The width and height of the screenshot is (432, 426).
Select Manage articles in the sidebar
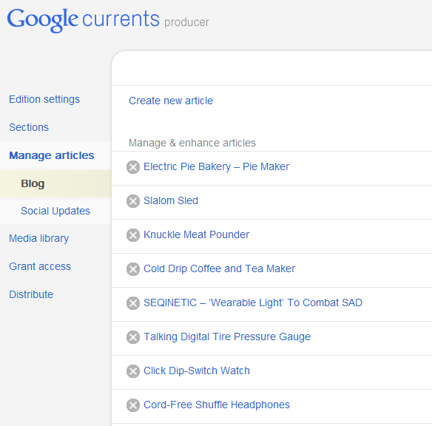52,155
